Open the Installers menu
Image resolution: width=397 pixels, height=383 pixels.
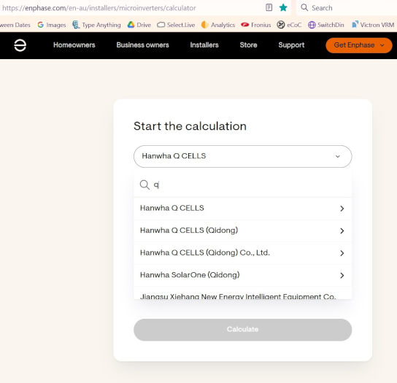point(204,45)
